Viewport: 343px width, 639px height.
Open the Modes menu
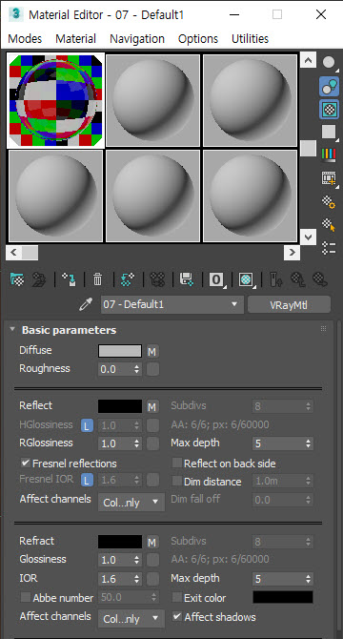coord(25,39)
